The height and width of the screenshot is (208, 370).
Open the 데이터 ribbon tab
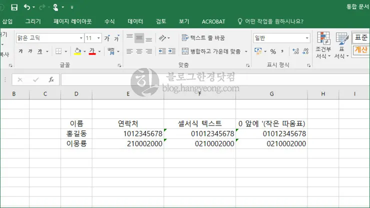(x=135, y=21)
